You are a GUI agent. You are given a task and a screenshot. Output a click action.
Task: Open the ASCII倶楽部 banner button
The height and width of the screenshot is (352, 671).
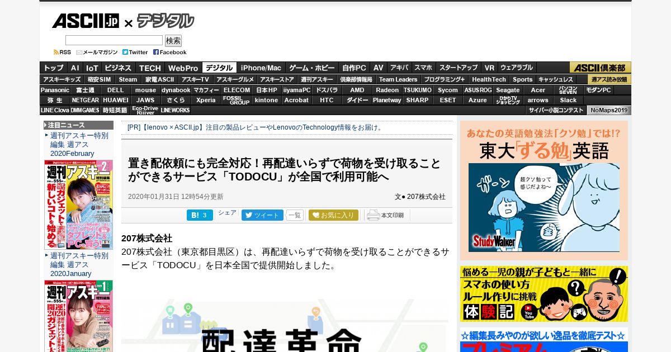(x=601, y=68)
